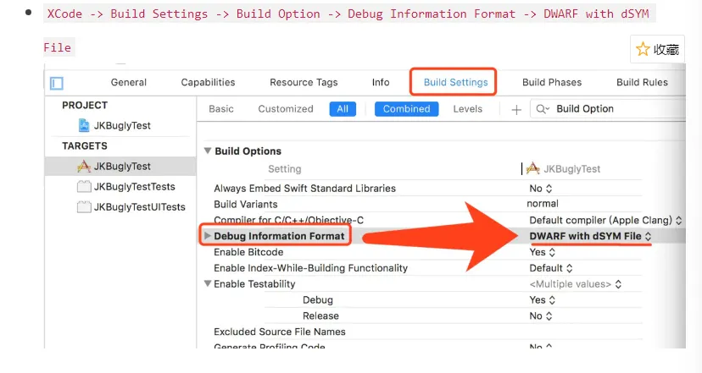Expand the Debug Information Format row
This screenshot has height=373, width=702.
207,235
